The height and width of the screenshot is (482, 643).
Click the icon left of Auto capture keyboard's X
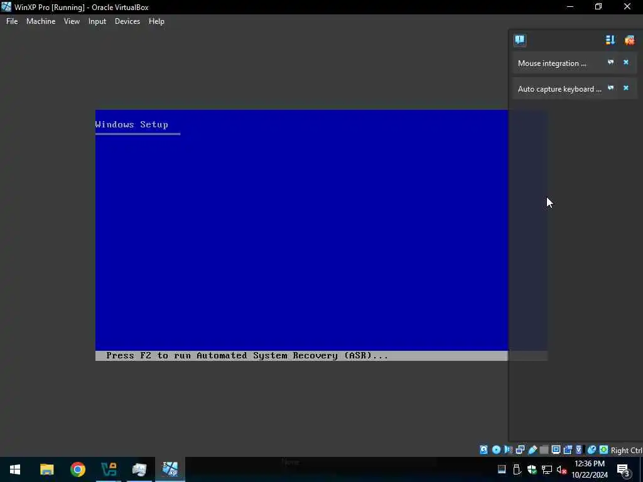click(610, 88)
